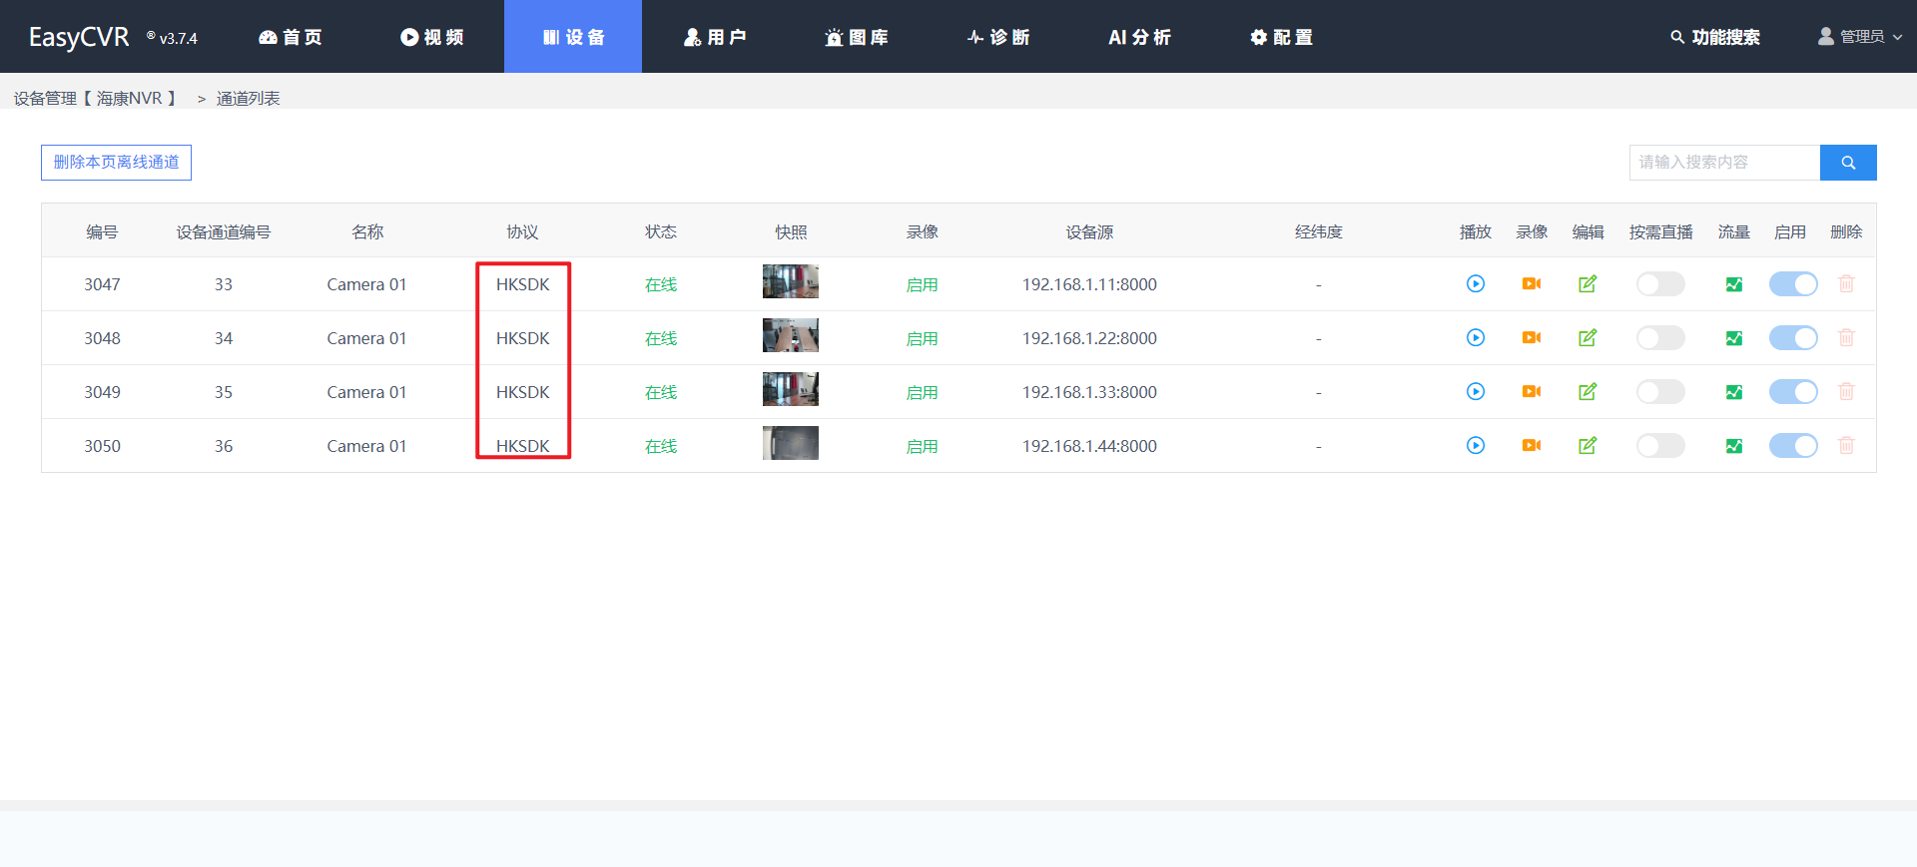Switch to the AI 分析 tab
This screenshot has height=867, width=1917.
coord(1139,37)
